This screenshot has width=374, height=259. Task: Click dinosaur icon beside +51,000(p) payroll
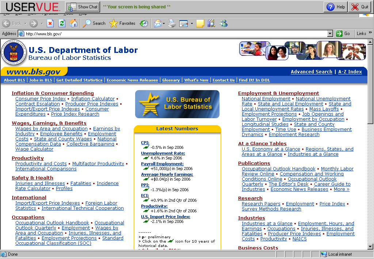pyautogui.click(x=146, y=169)
